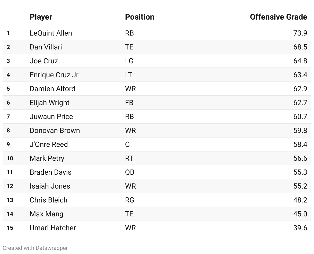Click Max Mang's 45.0 grade
Image resolution: width=314 pixels, height=254 pixels.
click(300, 214)
